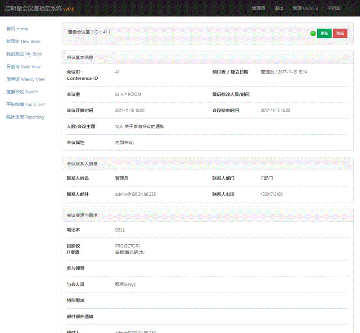Screen dimensions: 360x333
Task: Click the contact email admin@120.24.86.232
Action: point(135,194)
